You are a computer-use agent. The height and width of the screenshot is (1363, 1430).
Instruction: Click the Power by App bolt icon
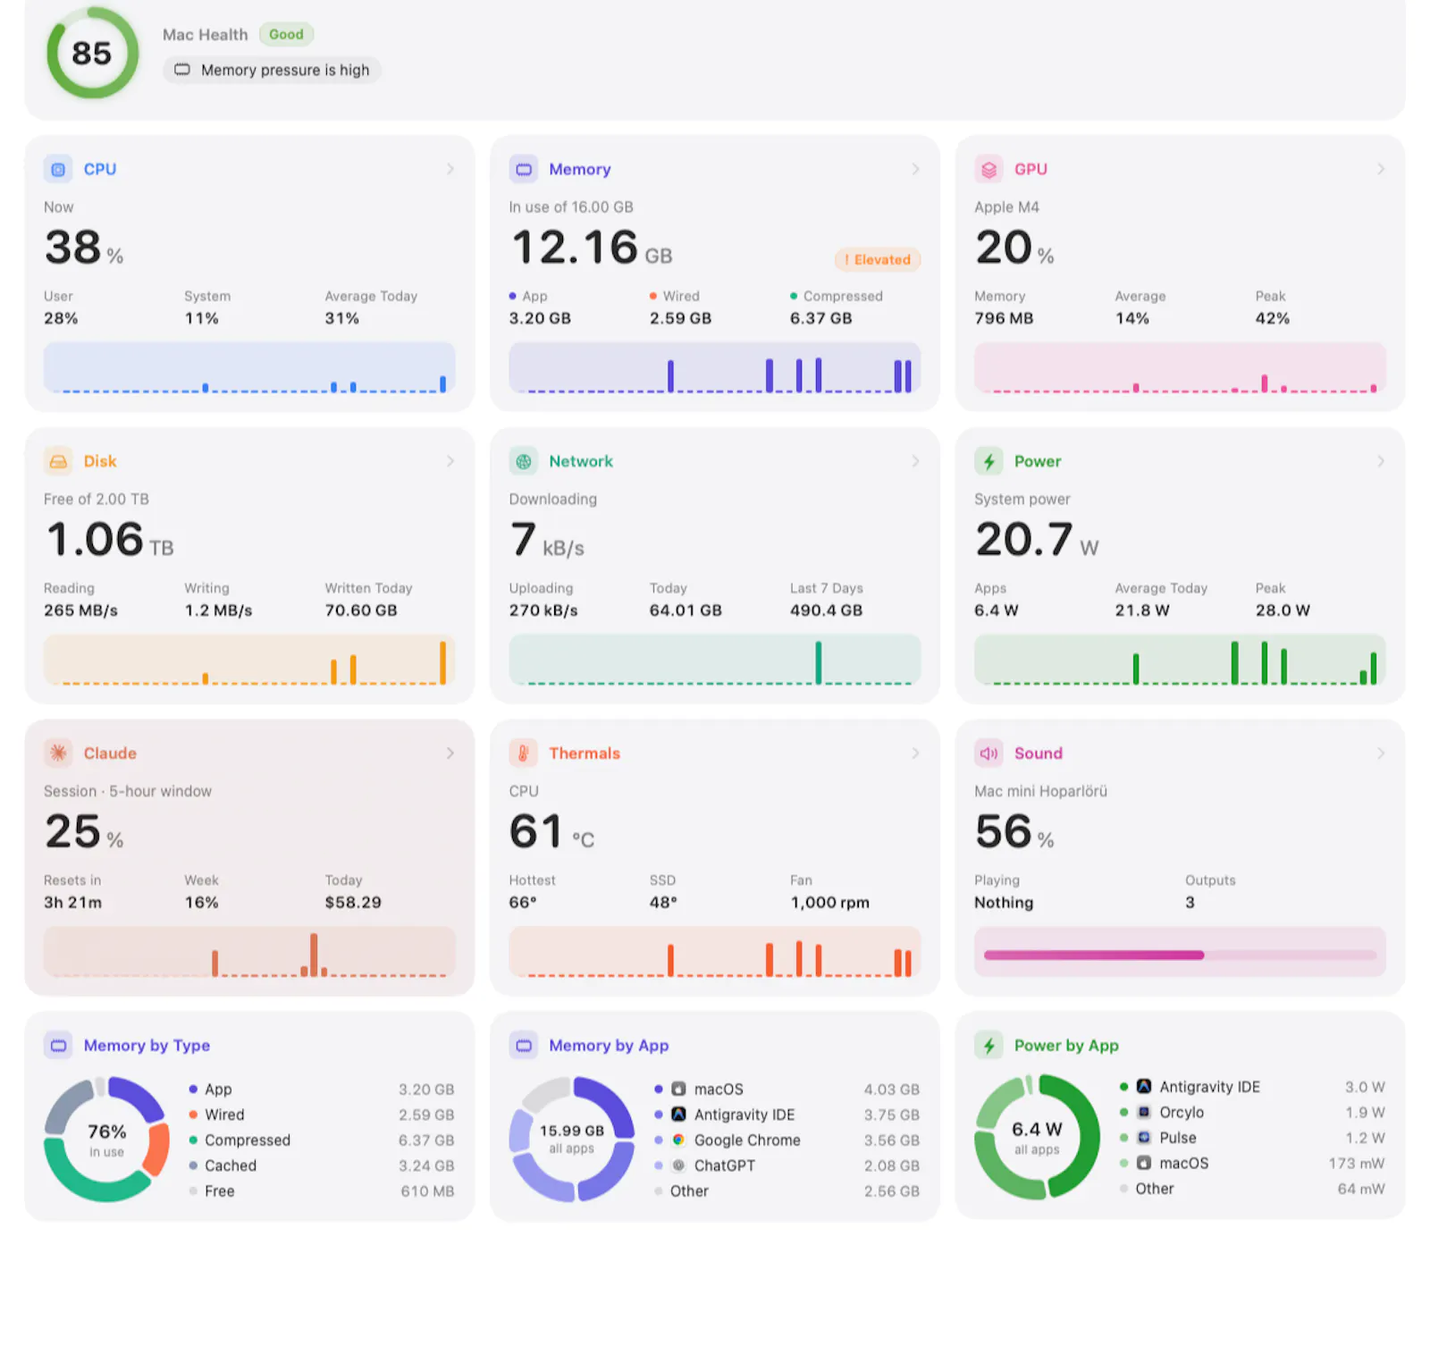(988, 1046)
